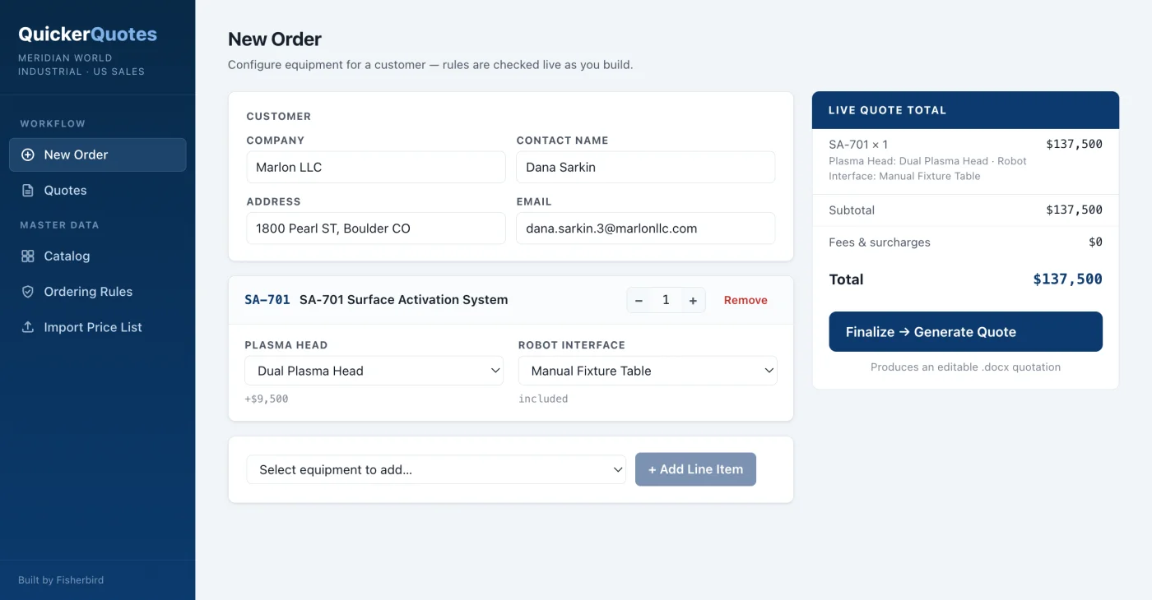This screenshot has width=1152, height=600.
Task: Click the Add Line Item button
Action: pos(695,469)
